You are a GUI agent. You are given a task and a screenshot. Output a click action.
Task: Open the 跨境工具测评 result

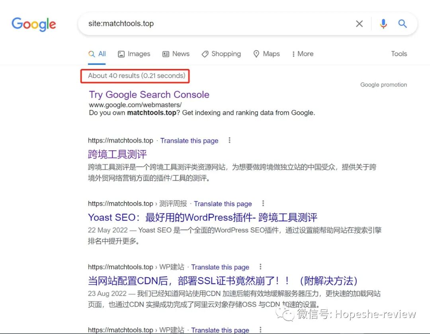117,154
